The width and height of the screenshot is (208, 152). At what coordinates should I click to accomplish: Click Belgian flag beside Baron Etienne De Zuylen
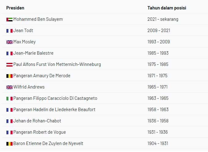pyautogui.click(x=9, y=144)
